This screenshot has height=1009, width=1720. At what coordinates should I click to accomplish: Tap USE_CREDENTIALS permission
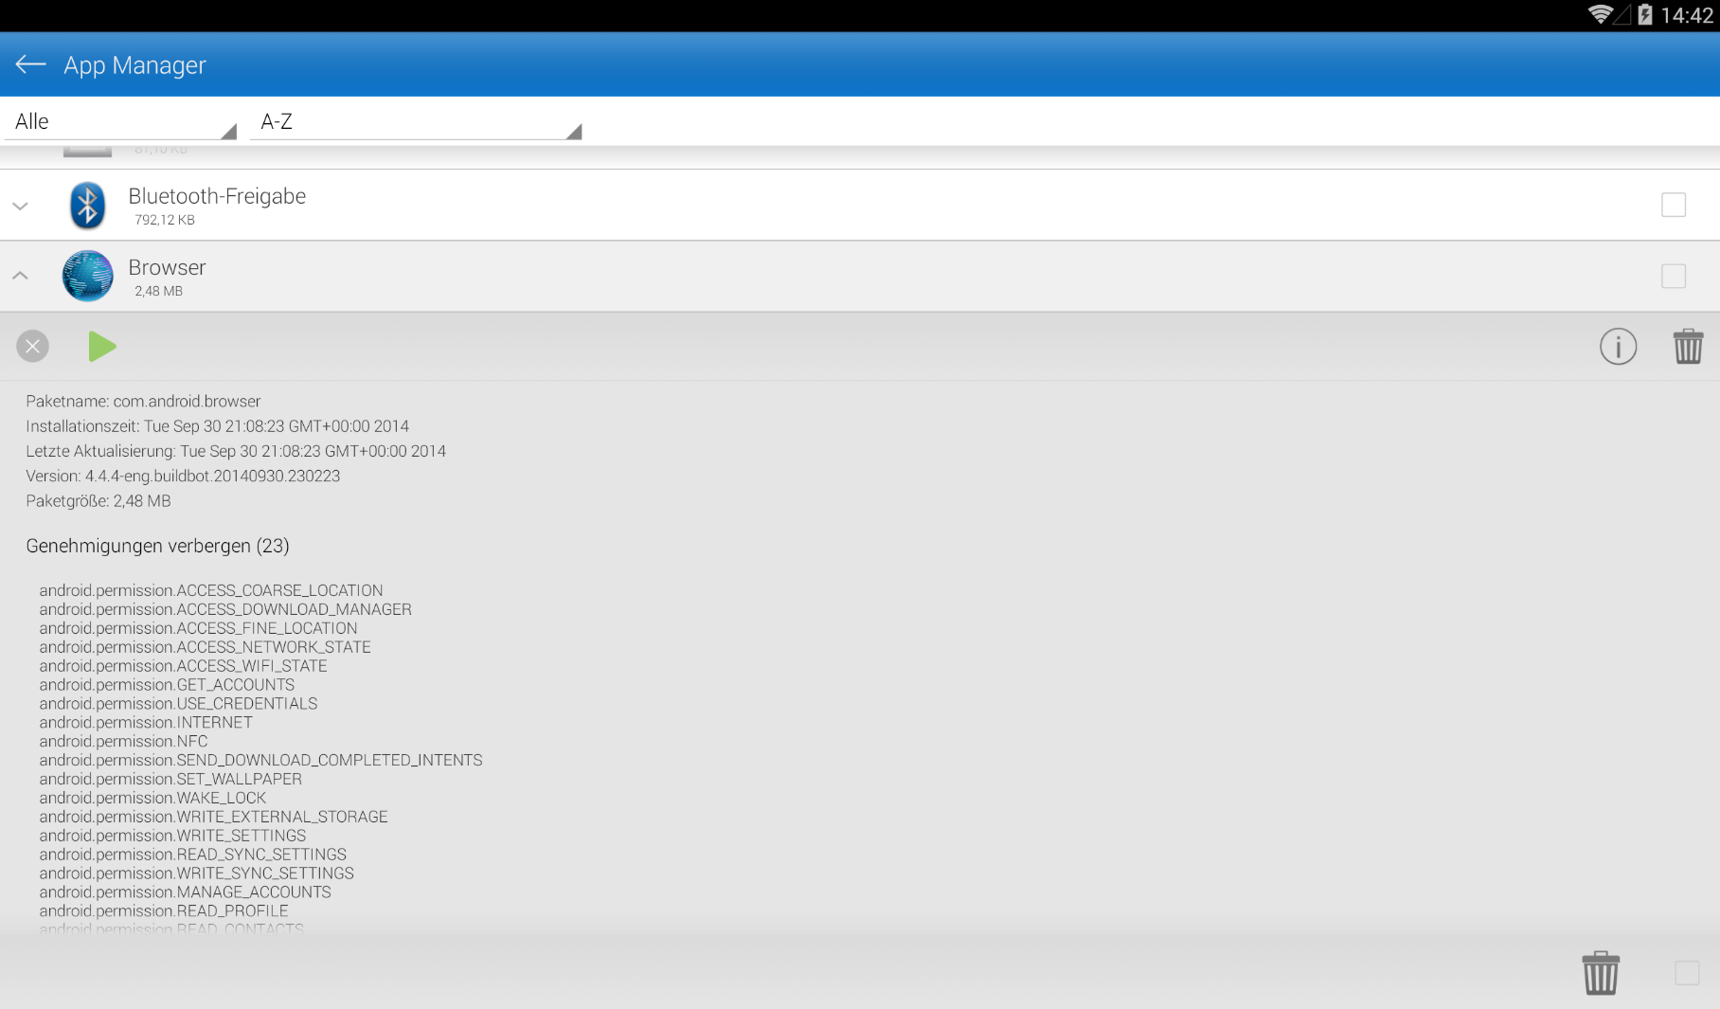(x=178, y=704)
